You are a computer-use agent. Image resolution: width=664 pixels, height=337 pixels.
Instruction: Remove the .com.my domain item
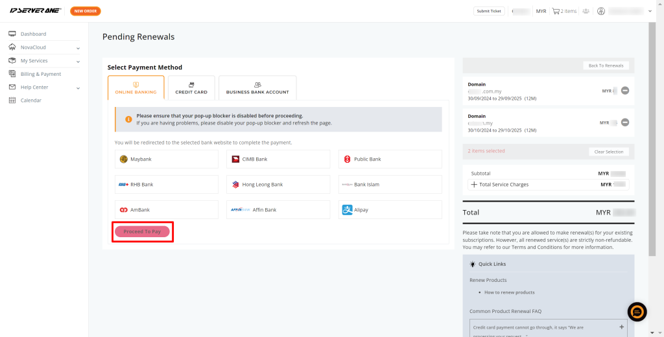pyautogui.click(x=625, y=91)
